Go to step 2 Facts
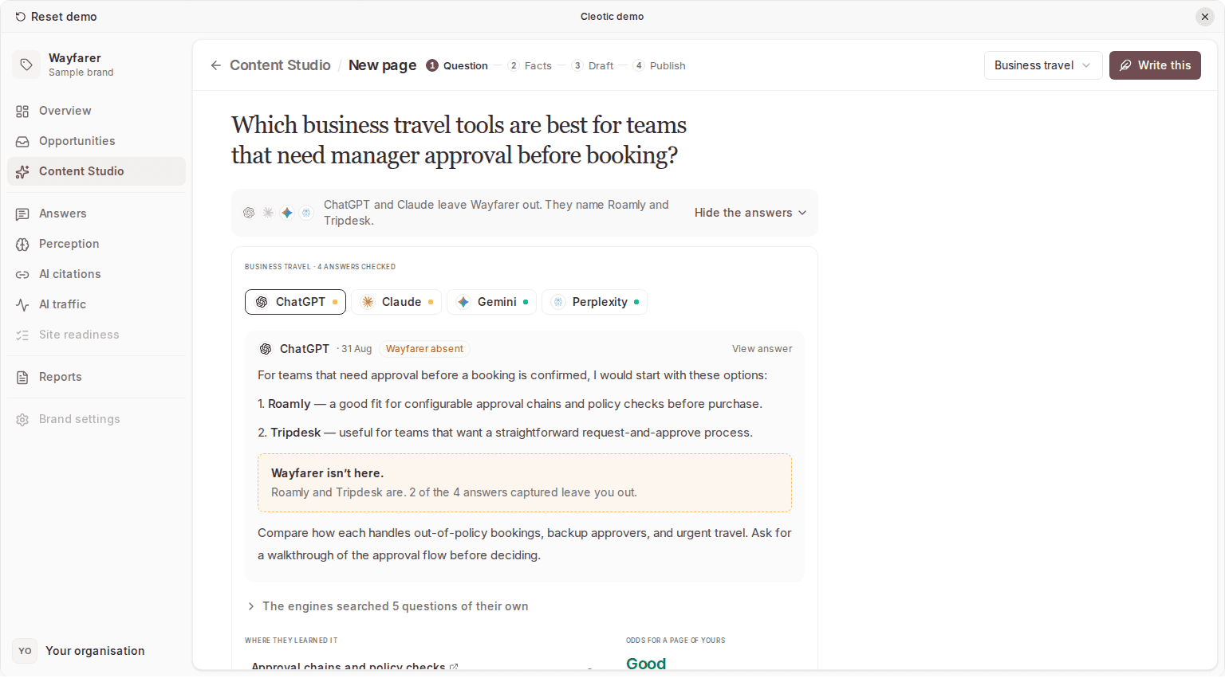1225x678 pixels. (530, 66)
